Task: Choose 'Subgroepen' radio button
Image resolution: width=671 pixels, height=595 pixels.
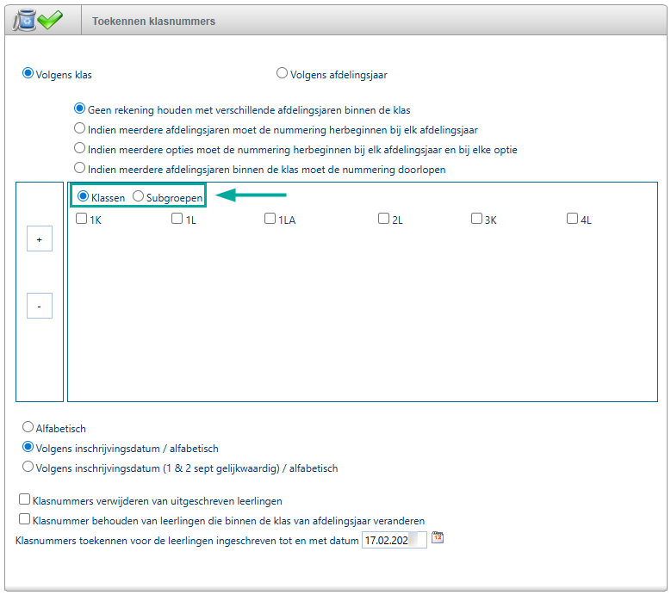Action: tap(139, 196)
